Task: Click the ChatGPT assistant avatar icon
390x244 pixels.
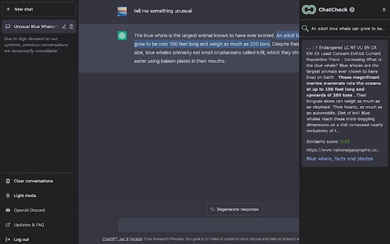Action: (x=122, y=35)
